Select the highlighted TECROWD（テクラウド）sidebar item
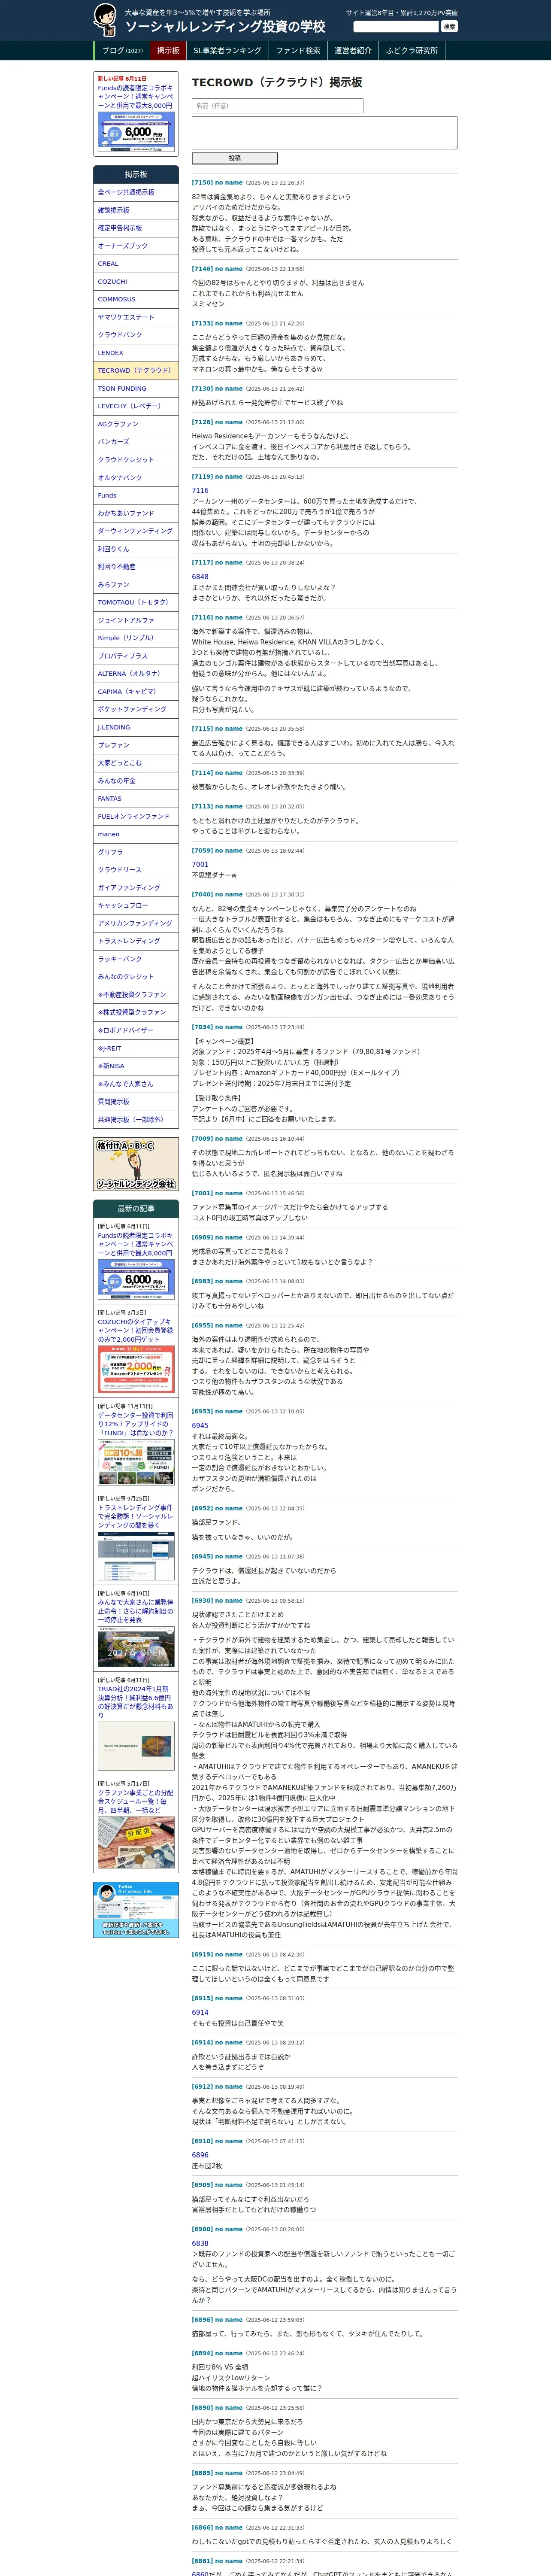 pyautogui.click(x=136, y=371)
